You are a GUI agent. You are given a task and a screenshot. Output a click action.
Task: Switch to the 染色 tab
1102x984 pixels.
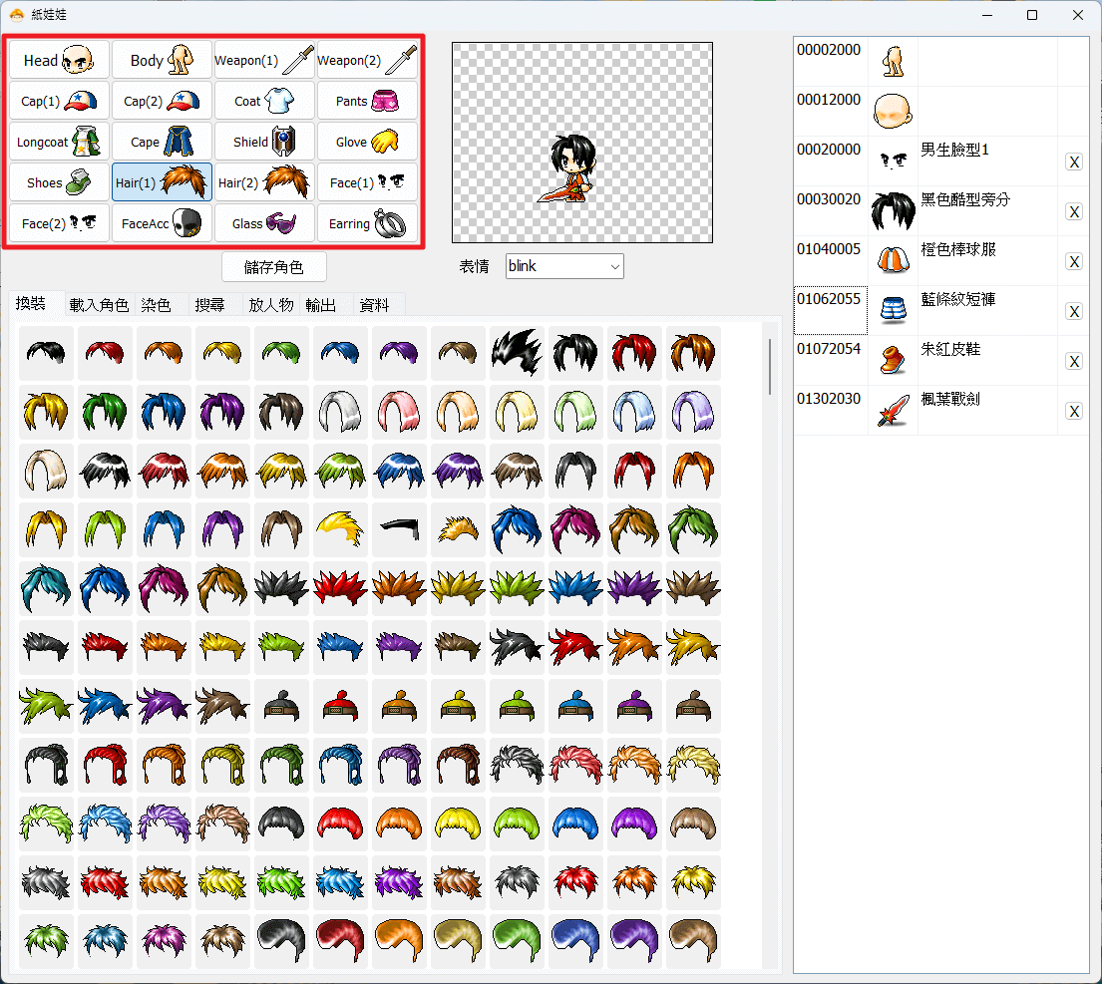(x=156, y=305)
